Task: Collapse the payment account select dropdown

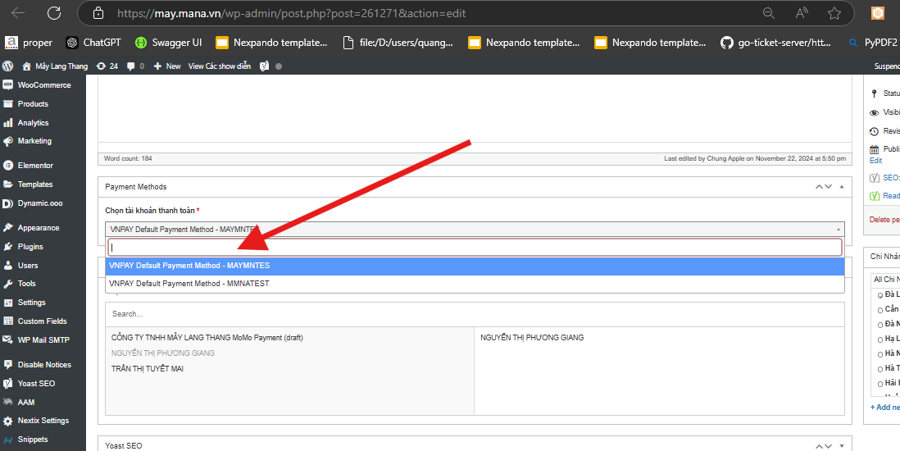Action: tap(838, 230)
